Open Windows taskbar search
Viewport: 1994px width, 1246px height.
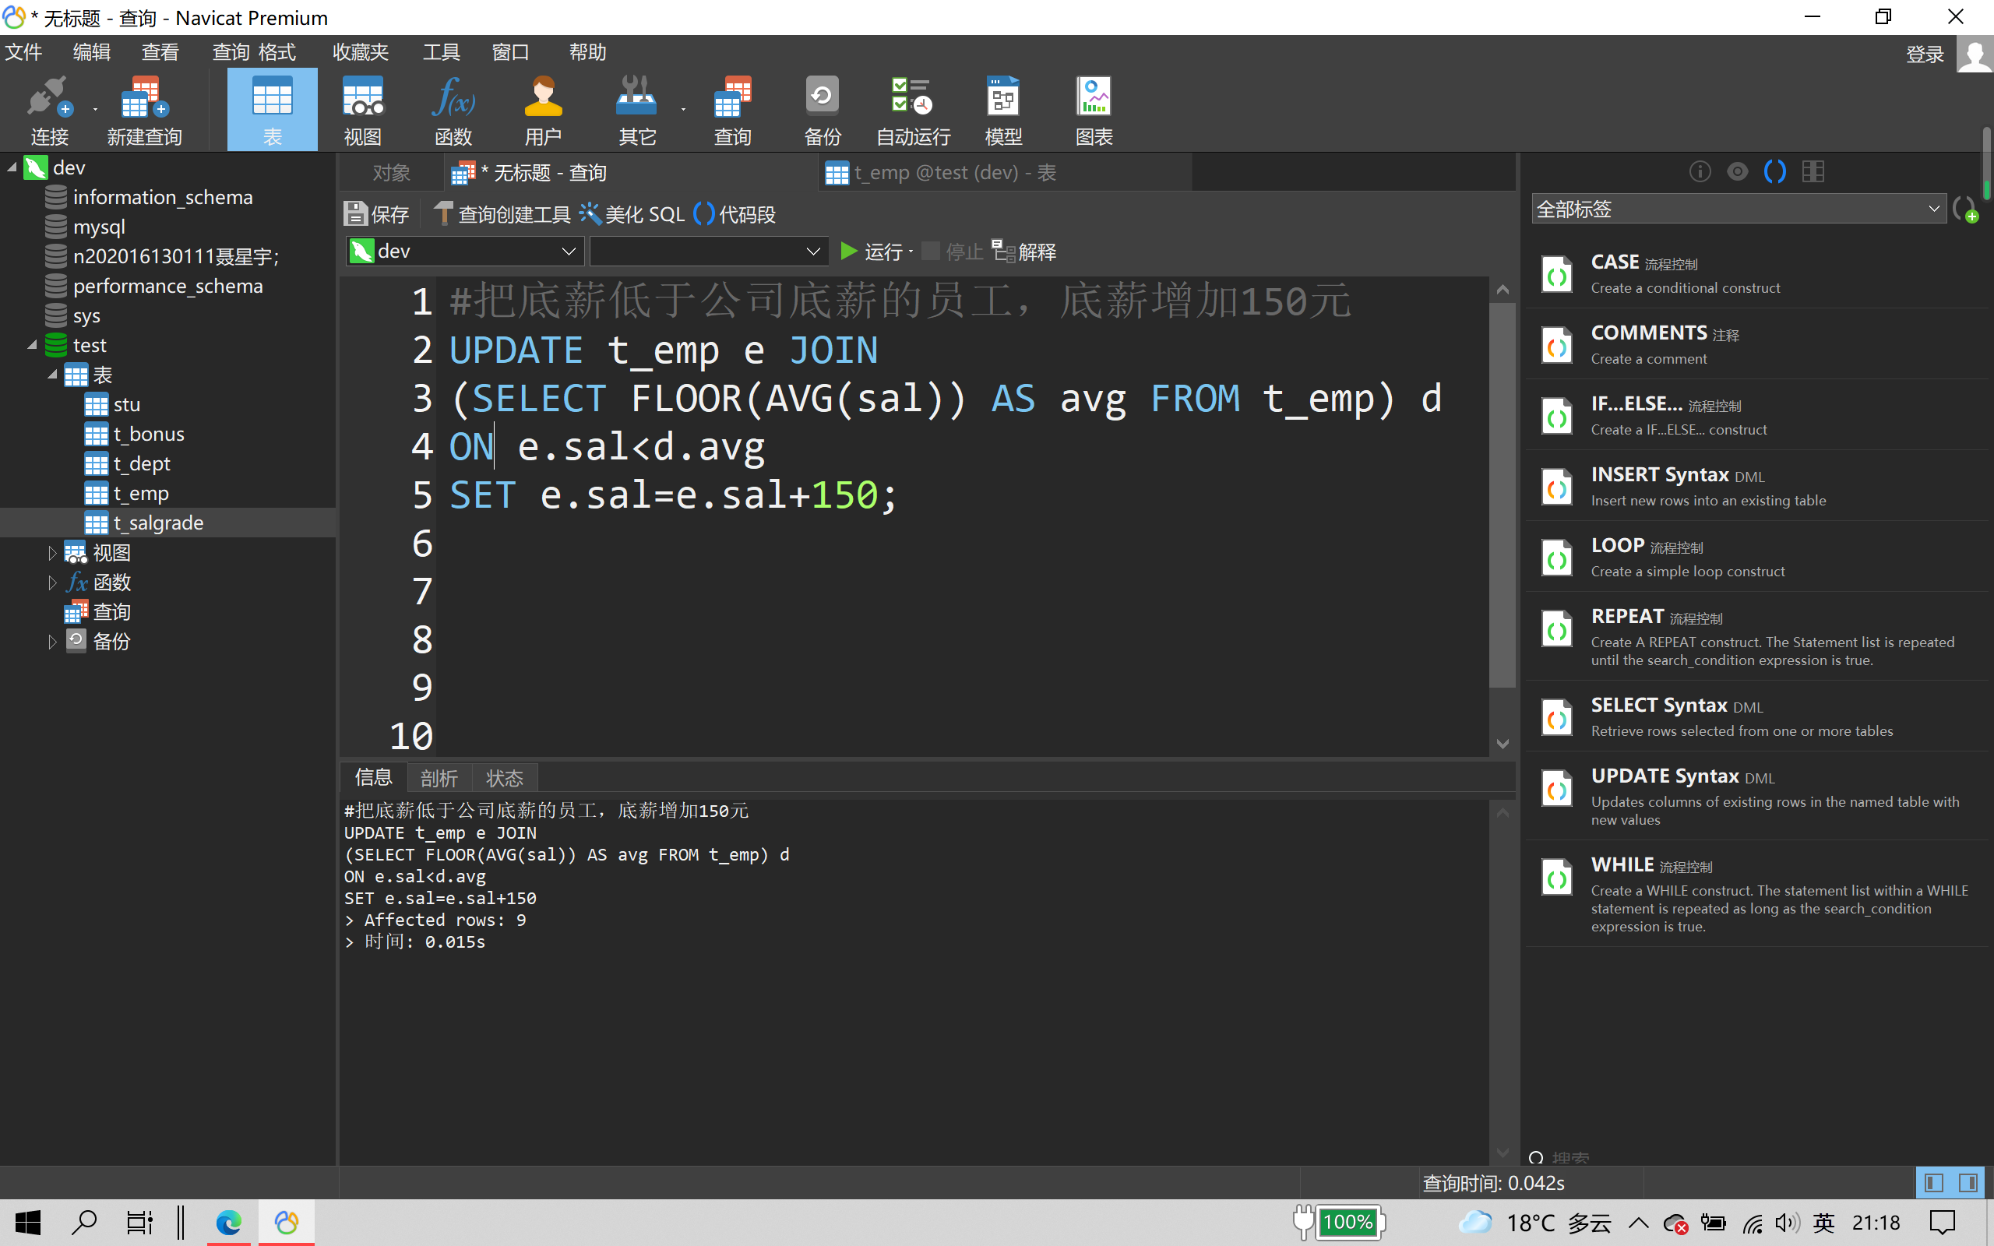point(84,1222)
